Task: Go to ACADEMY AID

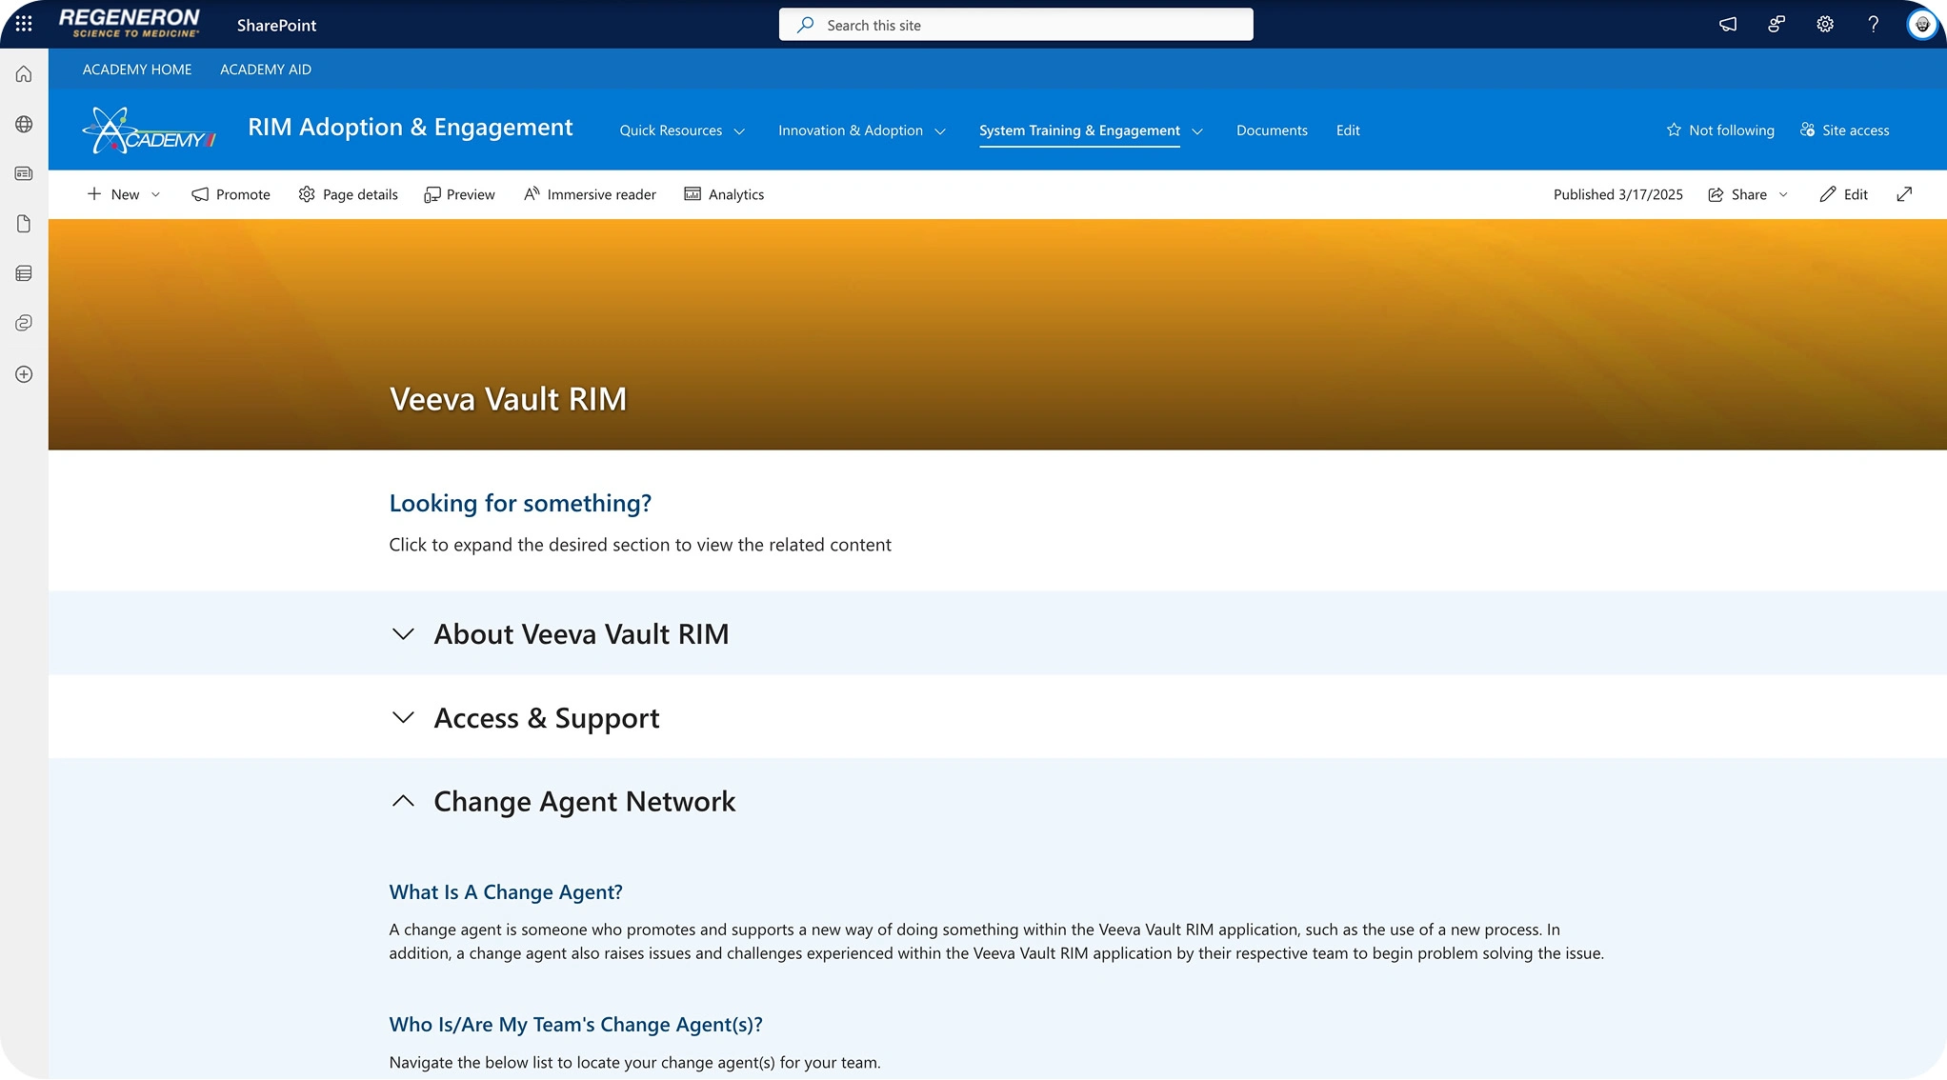Action: click(x=266, y=70)
